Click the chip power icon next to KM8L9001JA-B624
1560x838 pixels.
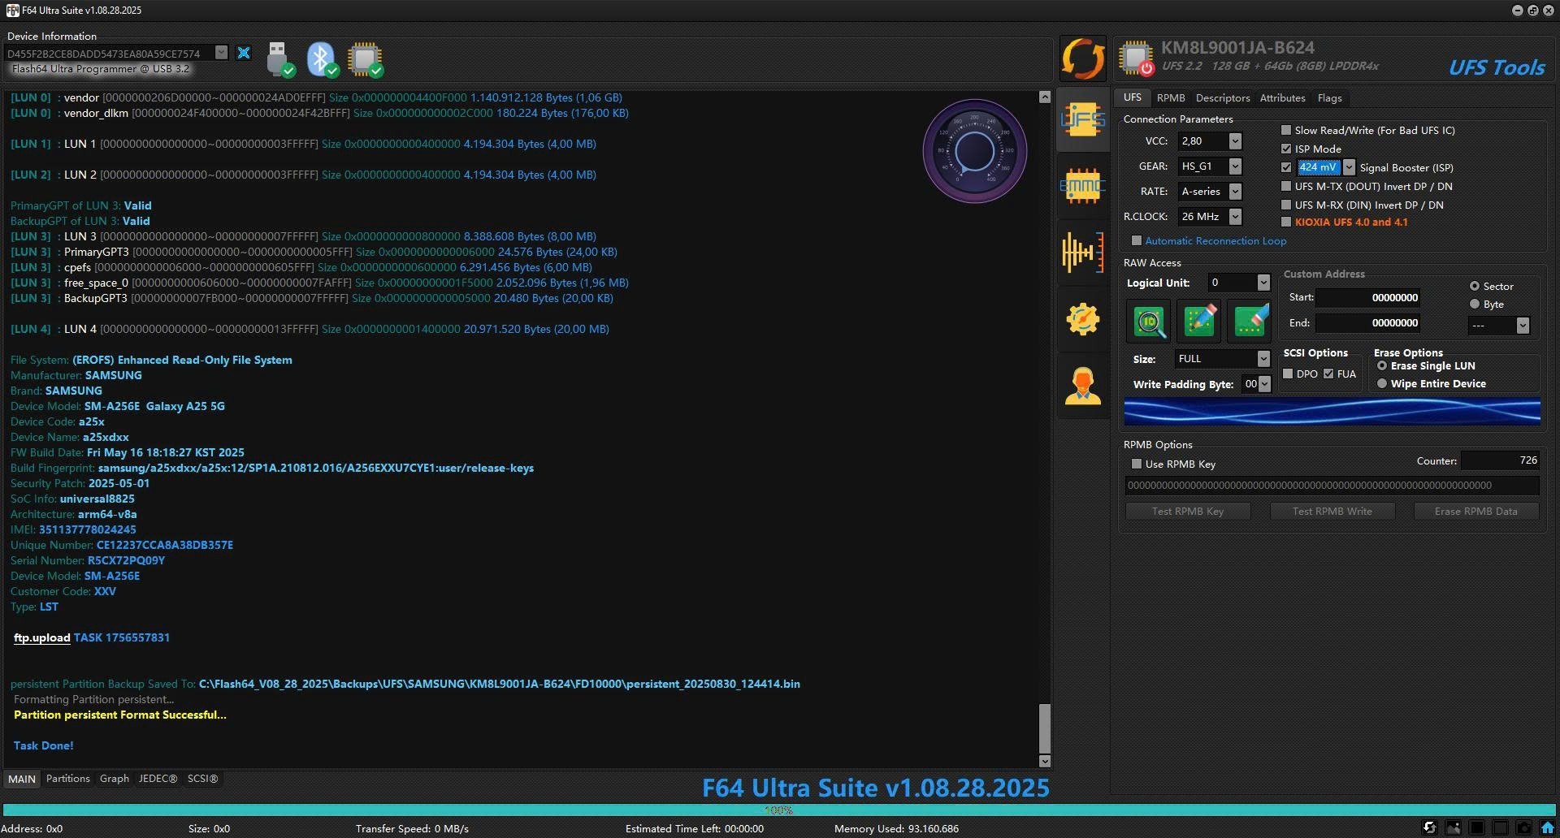point(1137,58)
